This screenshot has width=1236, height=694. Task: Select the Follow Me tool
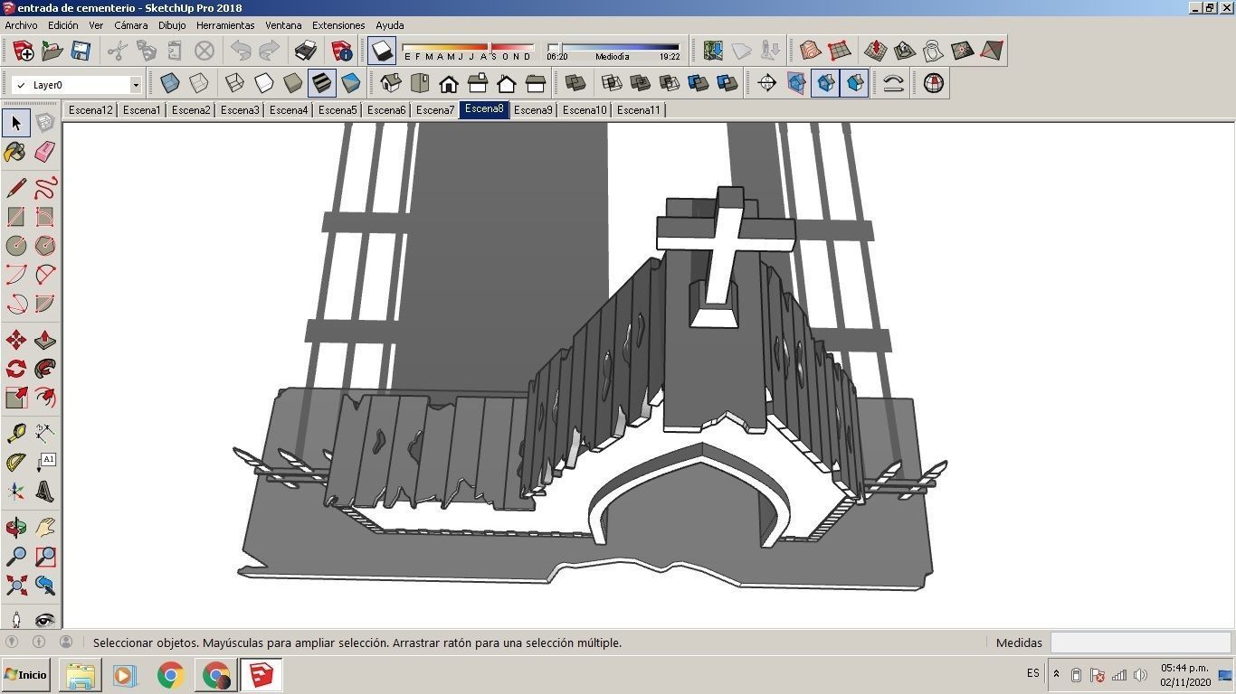[45, 369]
